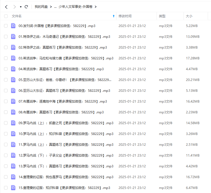
Task: Select file name 11.罗马内战（上）：真题练习
Action: tap(66, 144)
